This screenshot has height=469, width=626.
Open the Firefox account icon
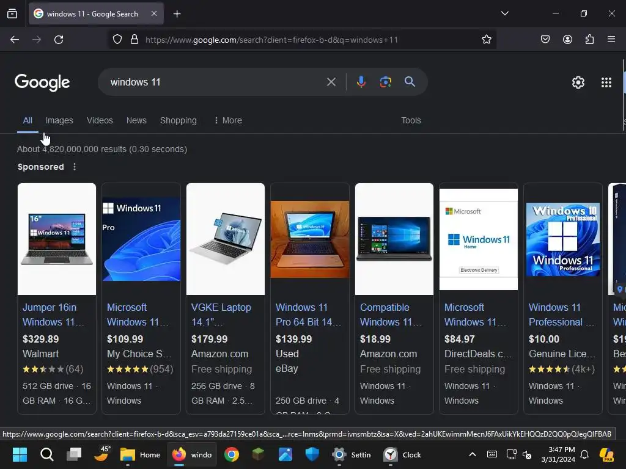pos(567,40)
